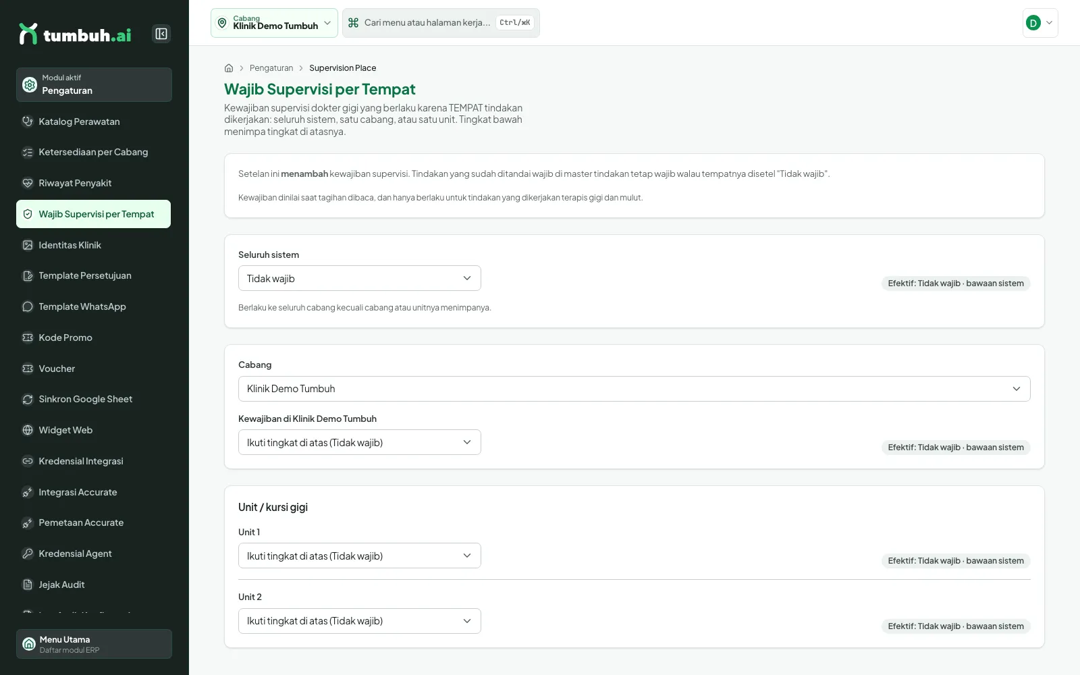Click the Kredensial Integrasi link icon
This screenshot has width=1080, height=675.
pyautogui.click(x=28, y=461)
